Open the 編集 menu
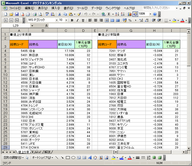The image size is (192, 166). point(29,8)
